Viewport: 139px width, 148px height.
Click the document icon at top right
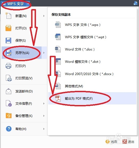point(136,3)
